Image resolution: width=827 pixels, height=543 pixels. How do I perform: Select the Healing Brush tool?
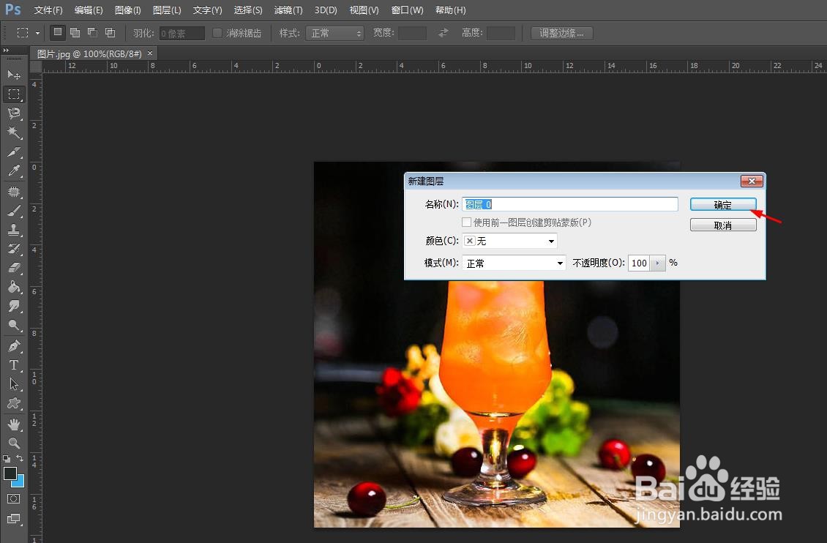click(14, 192)
